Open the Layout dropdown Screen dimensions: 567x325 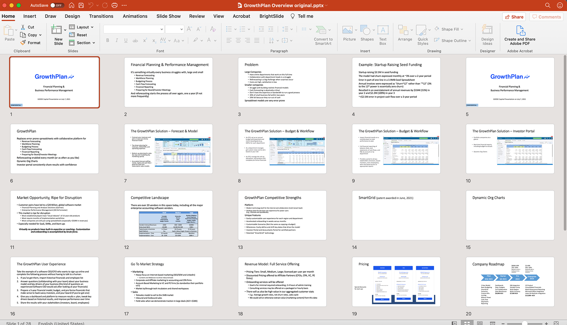click(82, 27)
